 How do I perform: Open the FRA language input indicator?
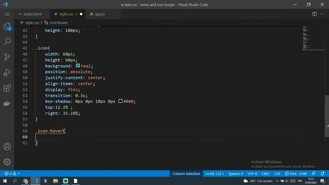pyautogui.click(x=300, y=181)
